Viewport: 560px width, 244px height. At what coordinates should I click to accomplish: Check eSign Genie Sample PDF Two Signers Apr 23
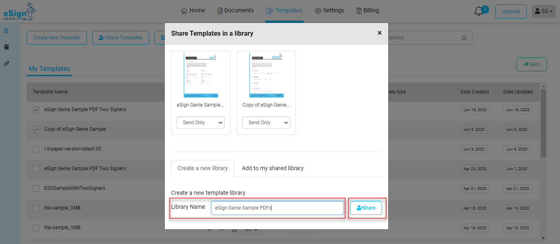tap(36, 169)
